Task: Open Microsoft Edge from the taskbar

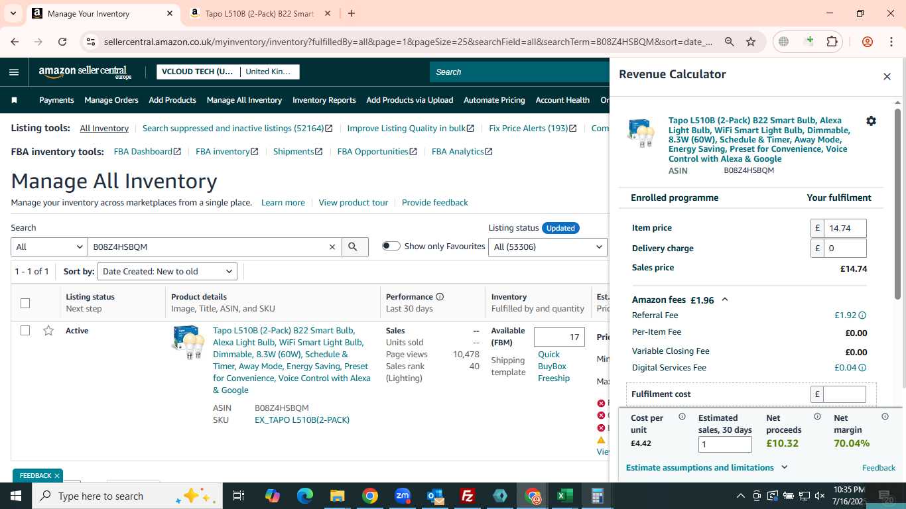Action: 305,496
